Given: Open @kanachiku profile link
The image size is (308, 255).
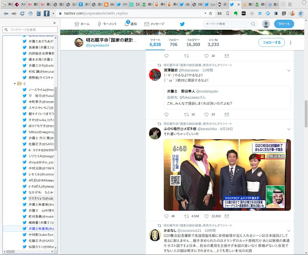Looking at the screenshot, I should point(207,129).
